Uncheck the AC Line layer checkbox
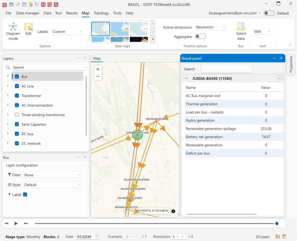 pyautogui.click(x=17, y=86)
